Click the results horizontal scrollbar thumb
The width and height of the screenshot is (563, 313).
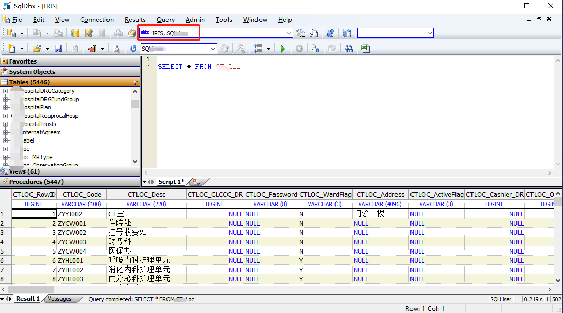pyautogui.click(x=31, y=289)
